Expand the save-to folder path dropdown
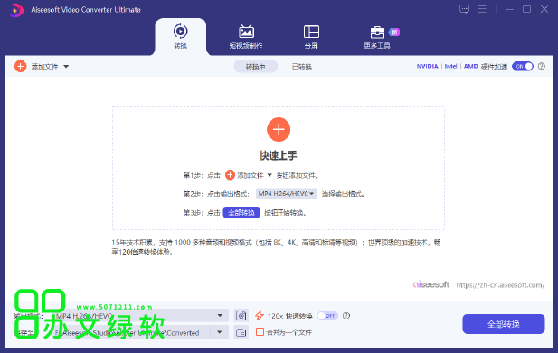Viewport: 558px width, 353px height. (x=220, y=333)
